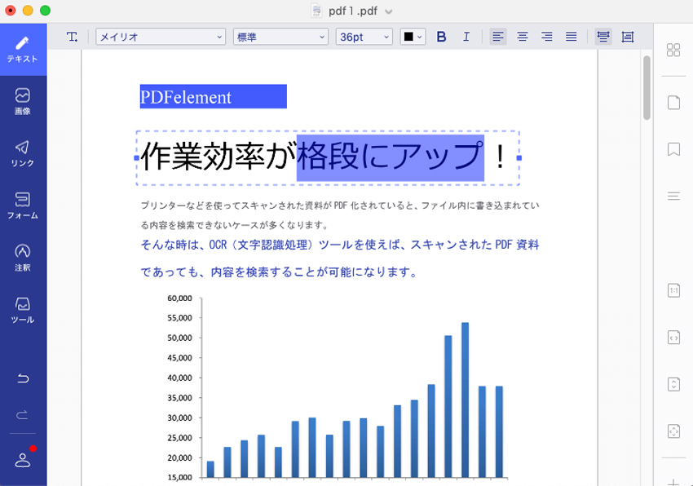Open the メイリオ font dropdown
Image resolution: width=693 pixels, height=486 pixels.
click(161, 37)
